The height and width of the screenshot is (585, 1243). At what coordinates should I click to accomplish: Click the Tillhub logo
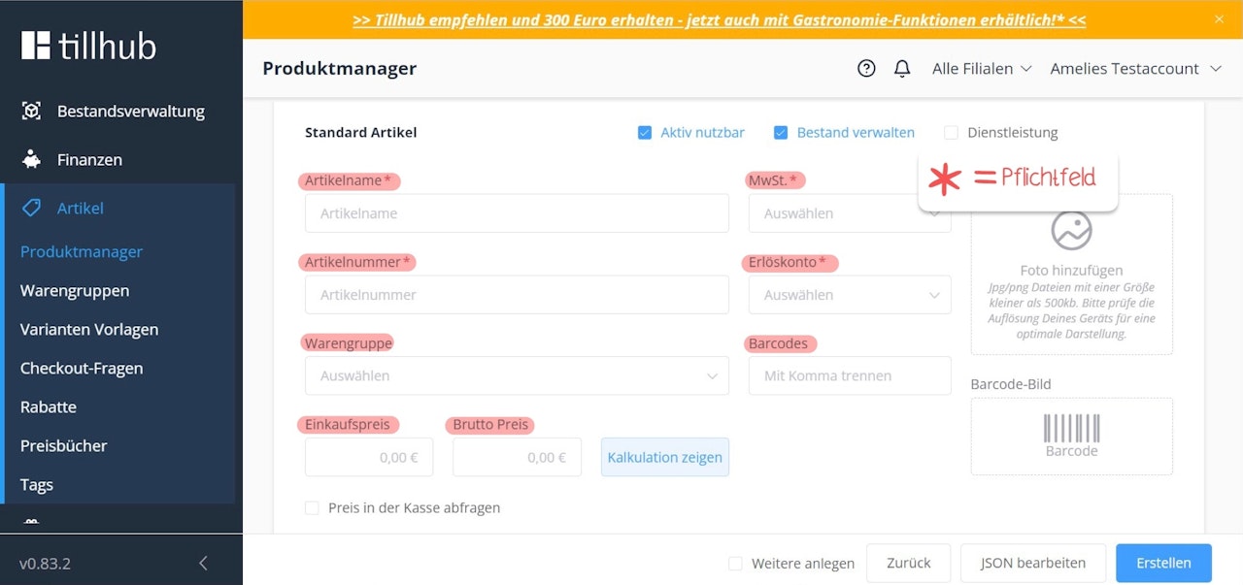(87, 44)
